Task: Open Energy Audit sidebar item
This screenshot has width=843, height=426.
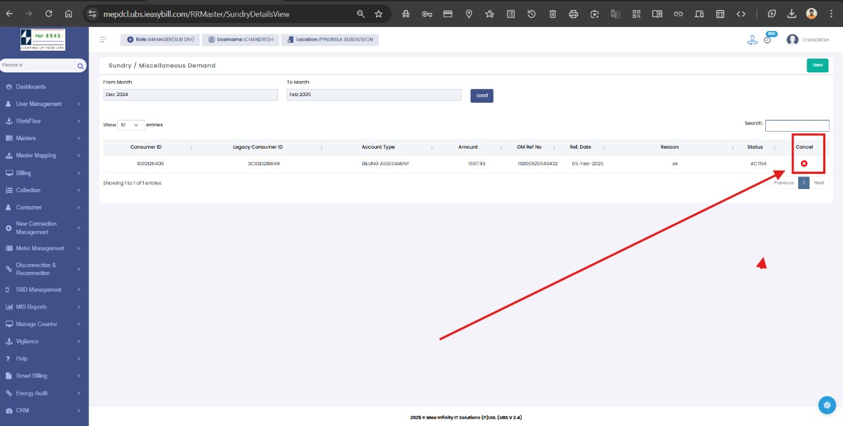Action: pyautogui.click(x=44, y=393)
